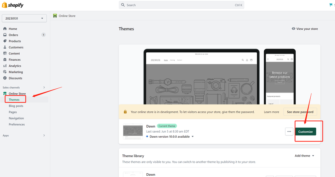Screen dimensions: 335x177
Task: Click See store password button
Action: (x=300, y=112)
